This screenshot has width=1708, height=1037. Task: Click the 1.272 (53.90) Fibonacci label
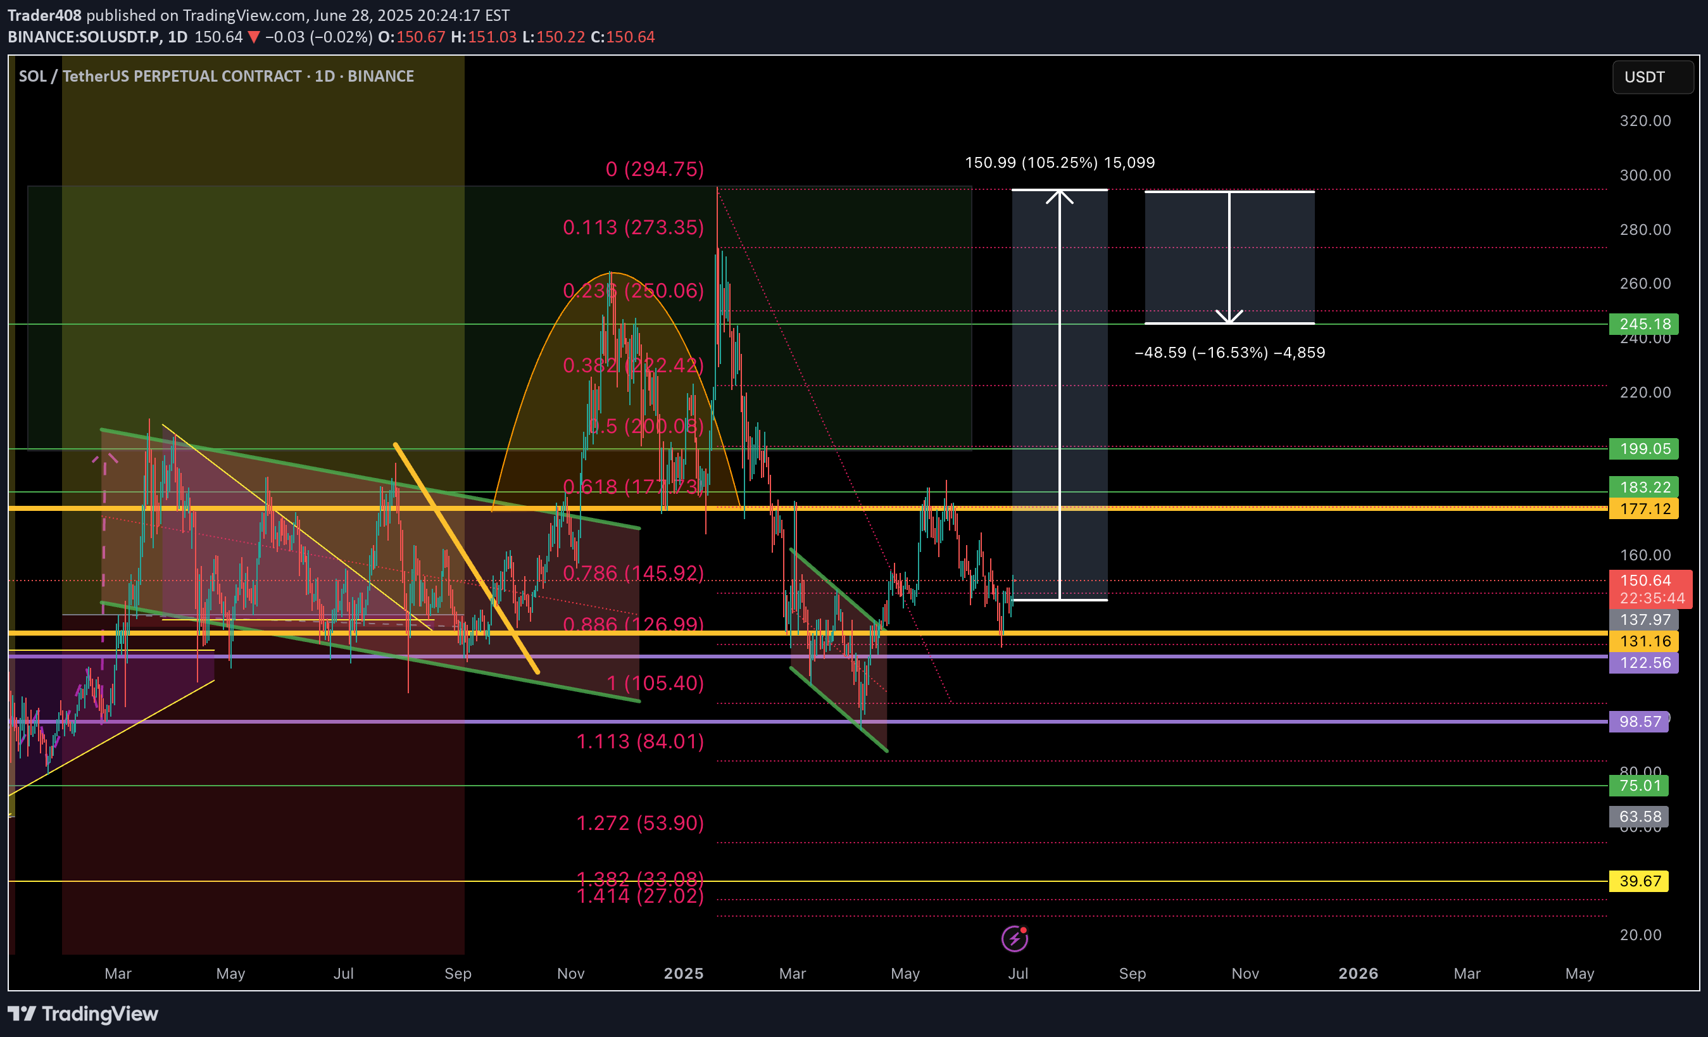pyautogui.click(x=640, y=823)
